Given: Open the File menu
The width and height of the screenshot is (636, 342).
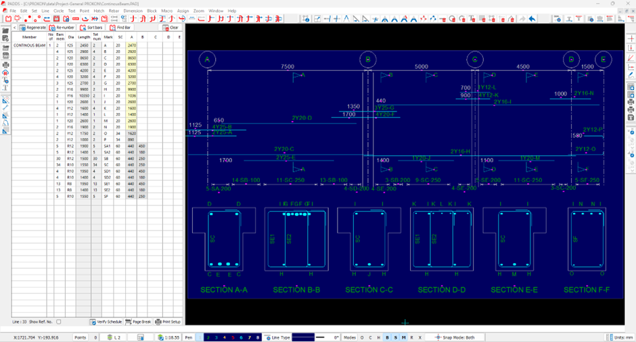Looking at the screenshot, I should 13,11.
